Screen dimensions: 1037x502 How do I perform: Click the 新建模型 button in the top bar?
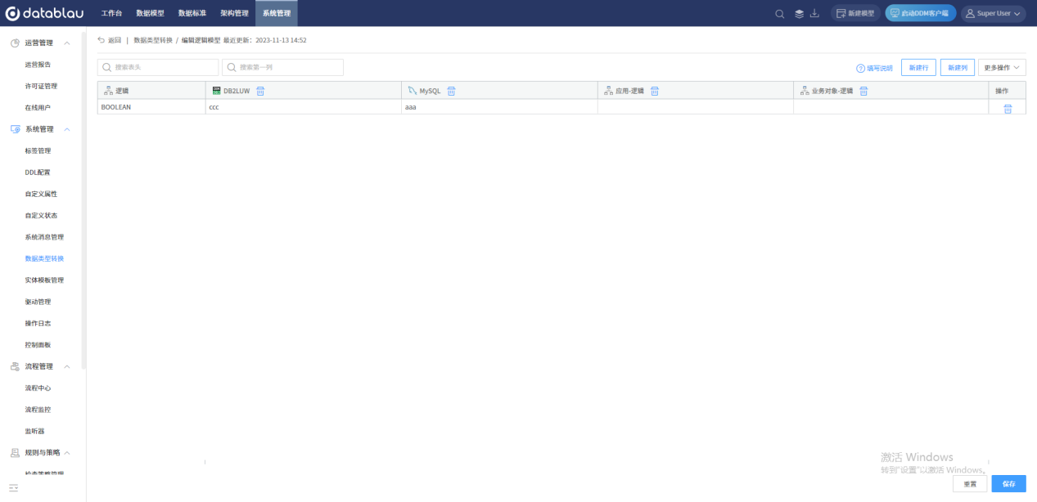855,13
